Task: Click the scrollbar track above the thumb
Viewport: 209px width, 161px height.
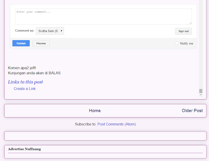Action: pos(201,44)
